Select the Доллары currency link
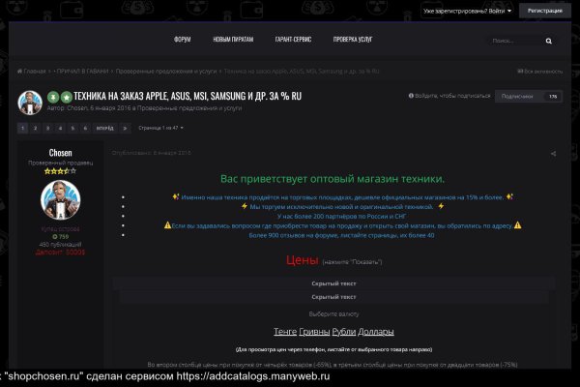The width and height of the screenshot is (580, 387). [x=376, y=332]
